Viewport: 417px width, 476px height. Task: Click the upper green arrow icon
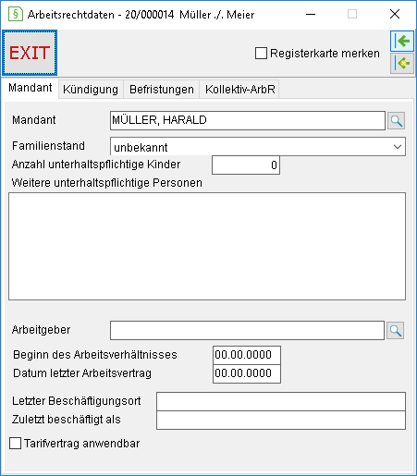tap(402, 41)
